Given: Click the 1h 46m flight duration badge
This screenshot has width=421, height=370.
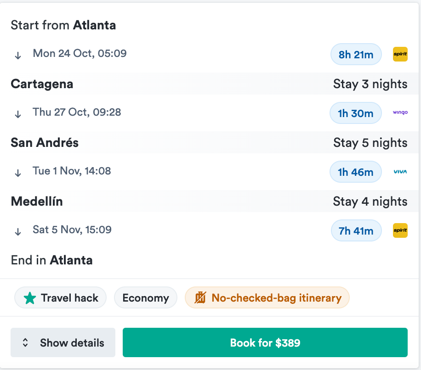Looking at the screenshot, I should click(355, 172).
